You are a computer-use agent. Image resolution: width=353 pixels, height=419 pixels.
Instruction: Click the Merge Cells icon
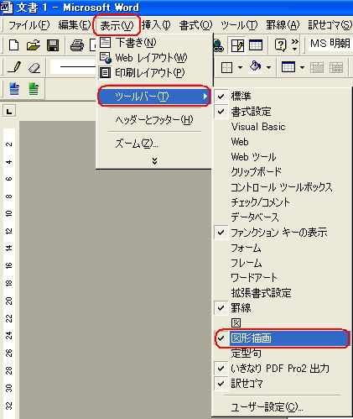click(x=317, y=67)
